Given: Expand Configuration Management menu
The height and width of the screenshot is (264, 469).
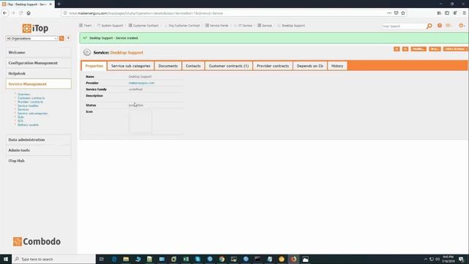Looking at the screenshot, I should click(38, 63).
